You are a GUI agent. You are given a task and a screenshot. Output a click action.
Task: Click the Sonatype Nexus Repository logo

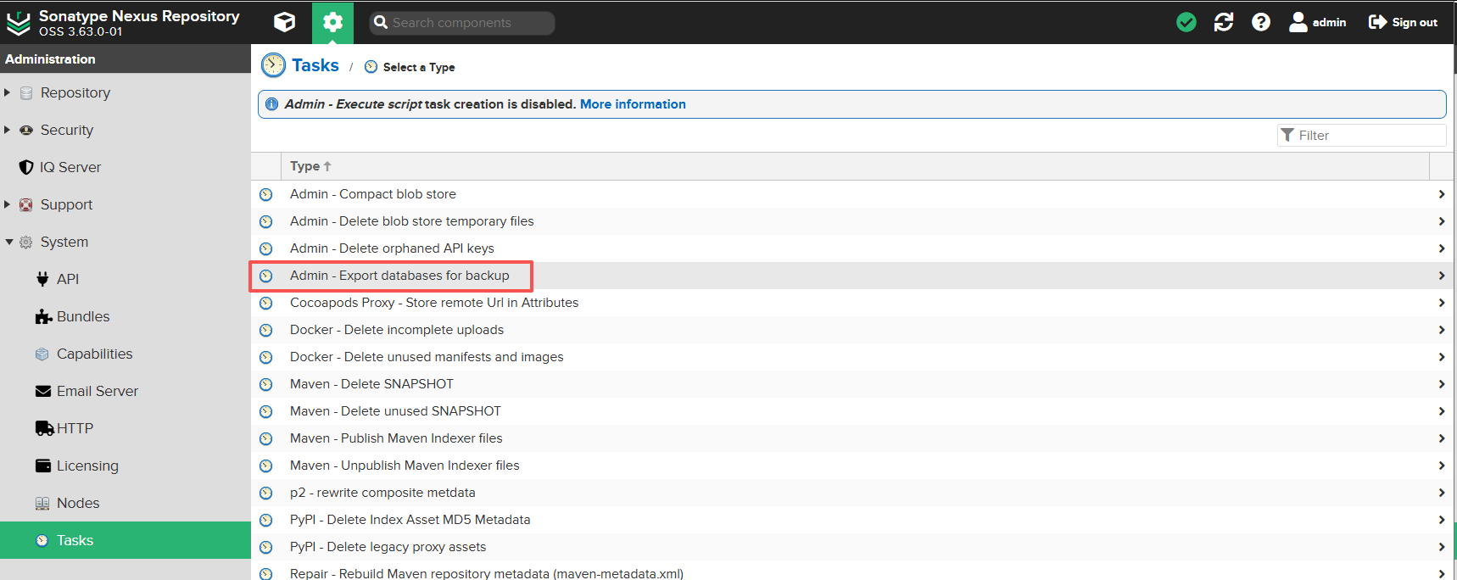point(19,23)
